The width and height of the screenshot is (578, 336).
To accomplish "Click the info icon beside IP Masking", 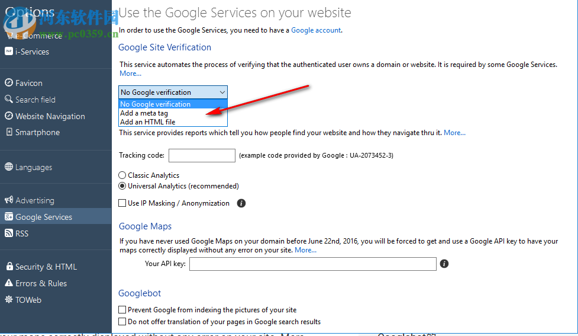I will [241, 203].
